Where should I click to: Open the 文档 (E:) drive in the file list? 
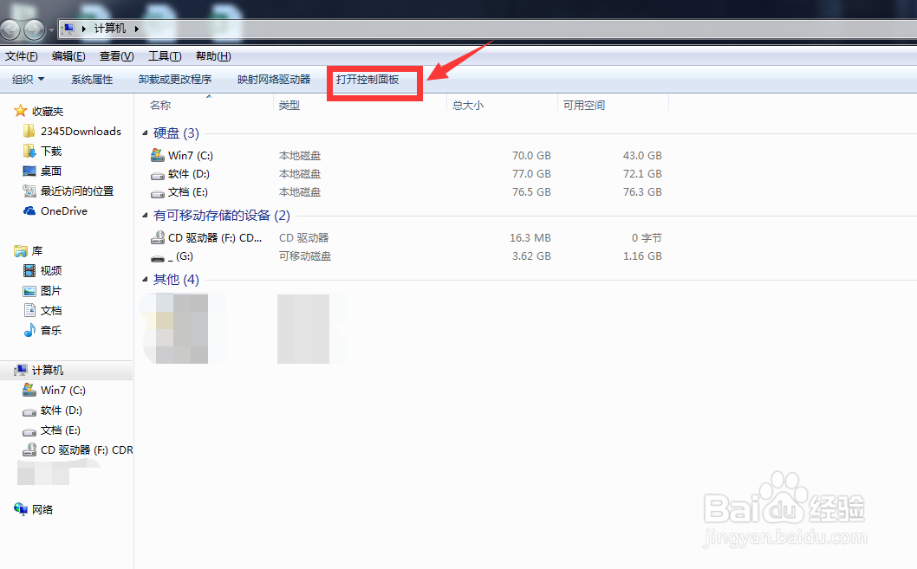(185, 191)
